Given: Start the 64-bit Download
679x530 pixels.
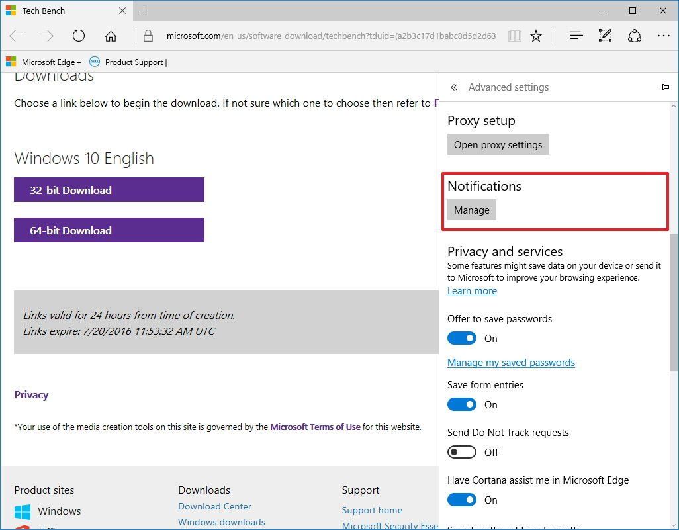Looking at the screenshot, I should point(109,230).
